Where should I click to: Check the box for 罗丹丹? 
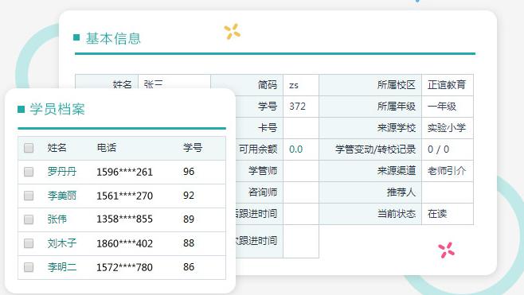[29, 172]
